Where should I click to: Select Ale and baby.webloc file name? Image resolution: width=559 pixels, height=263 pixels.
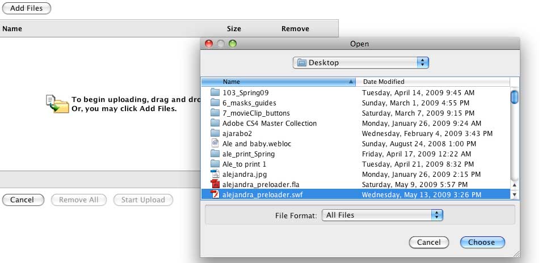click(x=257, y=144)
